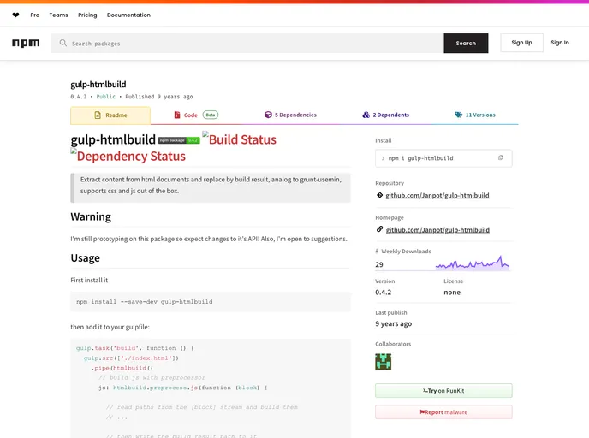Click the Beta badge next to Code
589x438 pixels.
coord(211,115)
